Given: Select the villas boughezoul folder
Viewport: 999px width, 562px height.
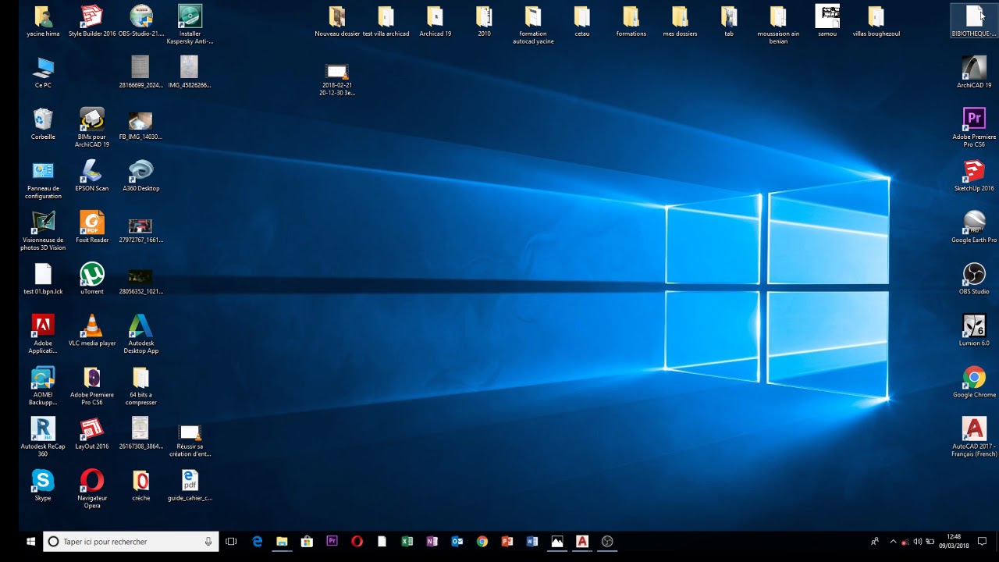Looking at the screenshot, I should coord(876,21).
